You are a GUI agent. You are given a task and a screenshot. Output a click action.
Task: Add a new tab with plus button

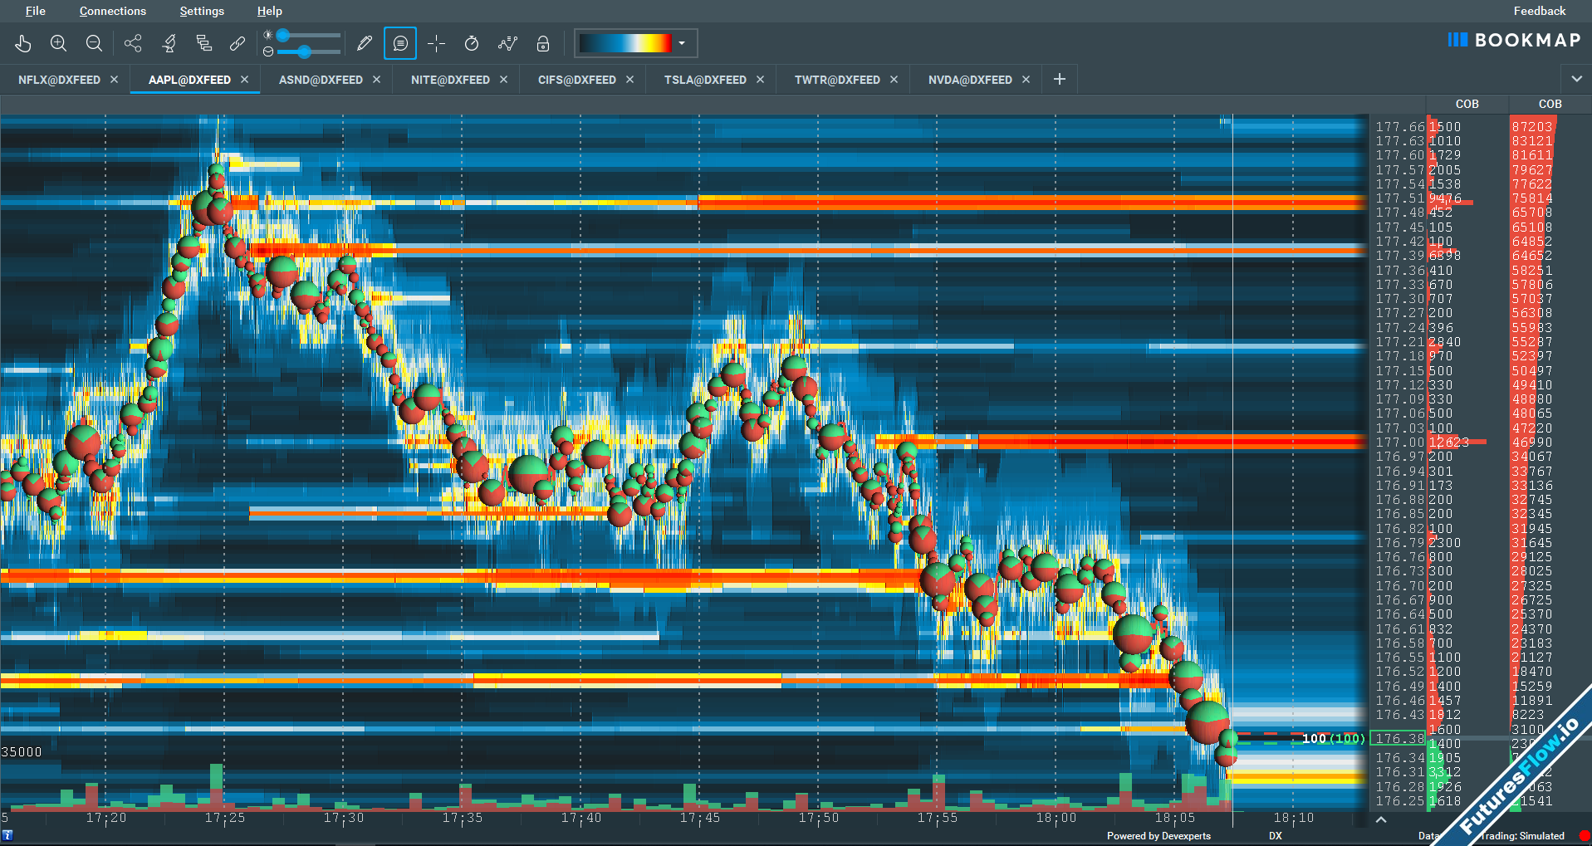(x=1060, y=79)
